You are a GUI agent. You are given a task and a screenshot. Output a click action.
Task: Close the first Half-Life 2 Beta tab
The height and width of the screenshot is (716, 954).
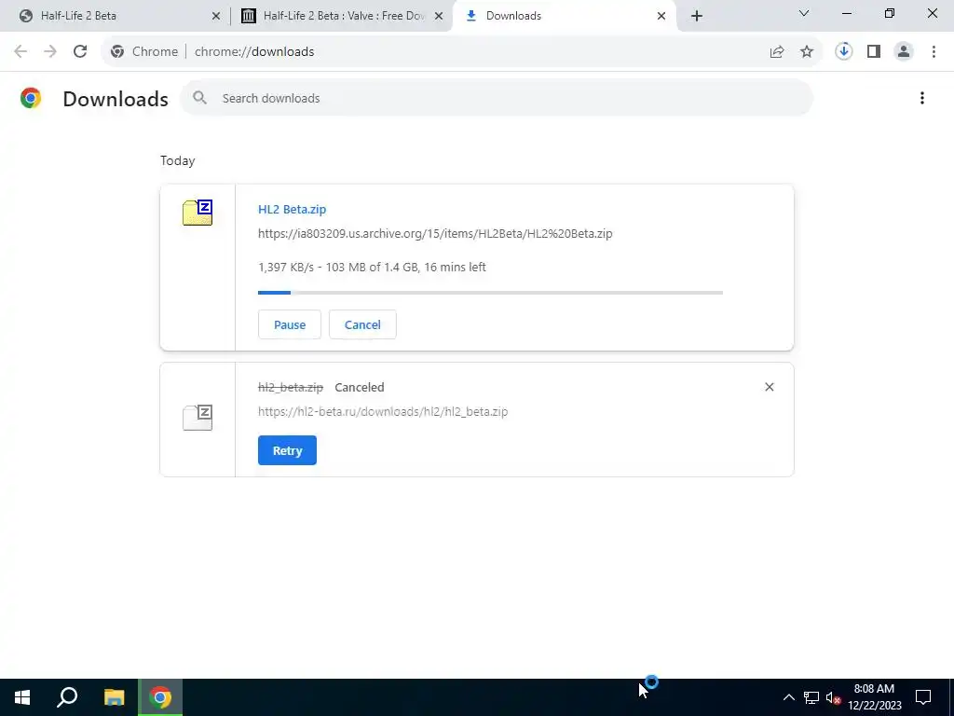(216, 16)
